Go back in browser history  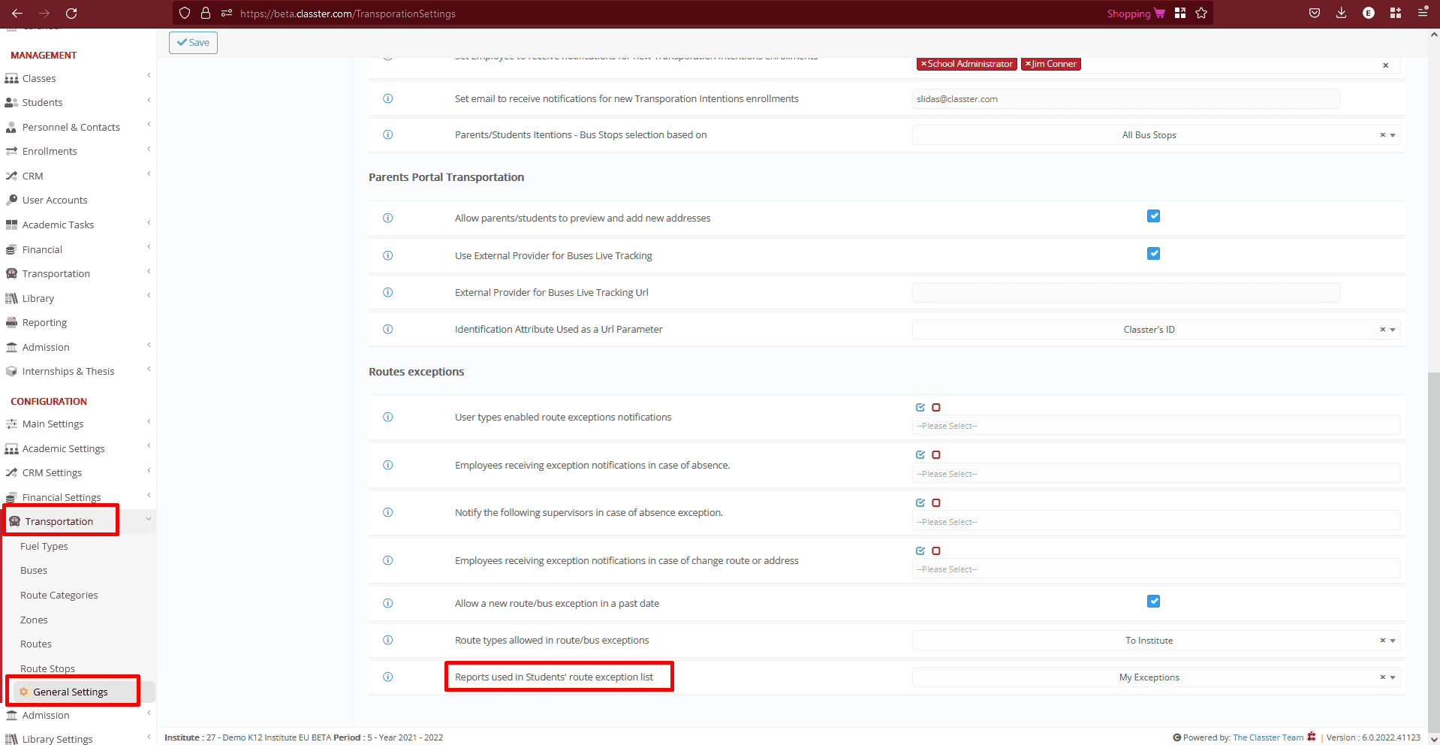[x=17, y=14]
